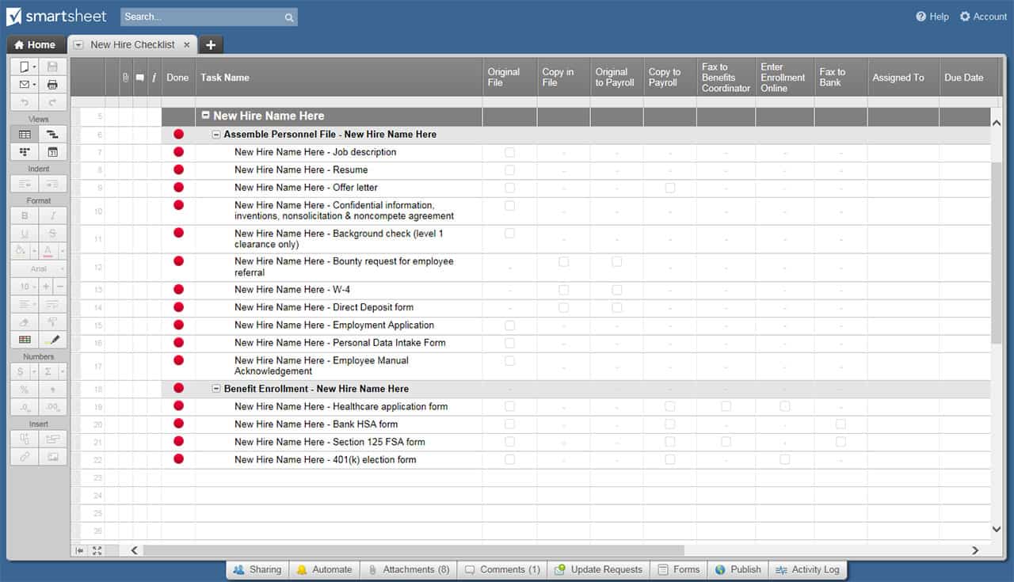The image size is (1014, 582).
Task: Open Conditional formatting grid icon
Action: tap(25, 340)
